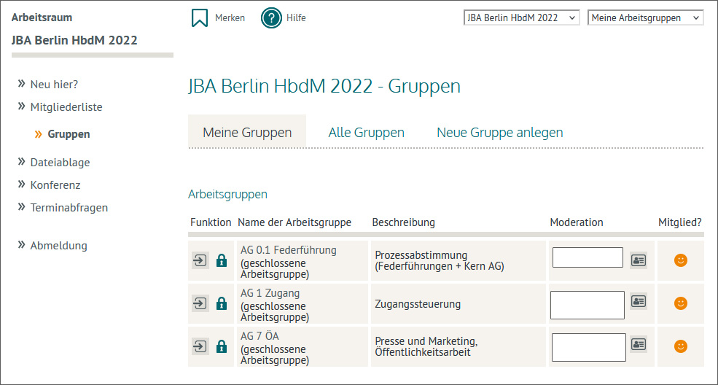This screenshot has height=385, width=718.
Task: Toggle membership smiley for AG 0.1 Federführung
Action: (x=681, y=260)
